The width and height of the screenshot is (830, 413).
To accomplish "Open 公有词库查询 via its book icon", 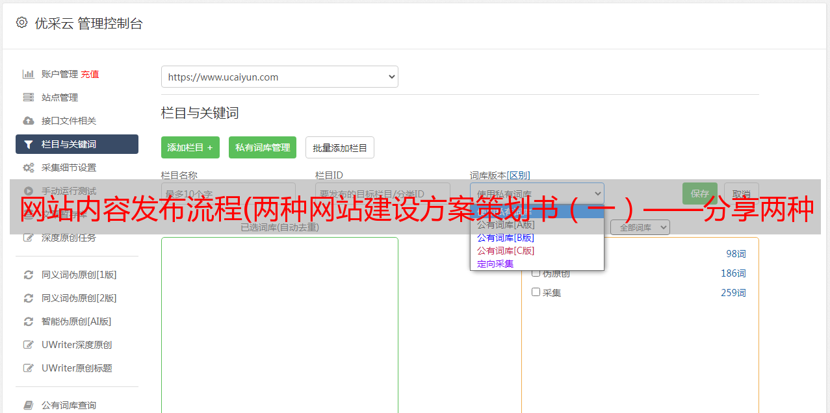I will tap(28, 405).
